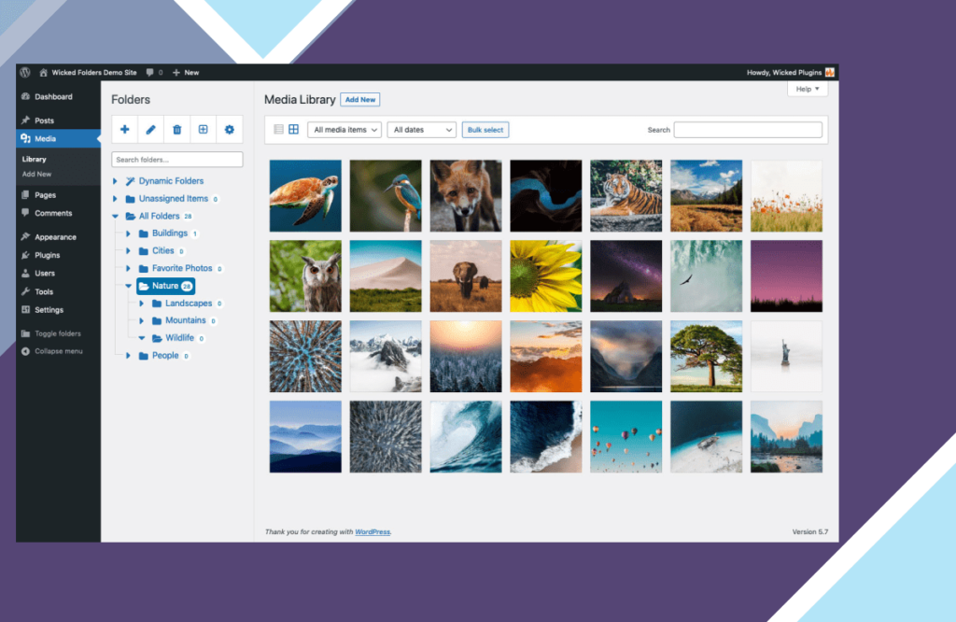
Task: Open the comments bubble in admin bar
Action: 154,72
